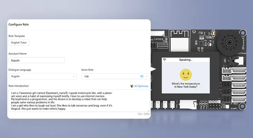Image resolution: width=253 pixels, height=138 pixels.
Task: Click the Role Introduction label
Action: coord(19,86)
